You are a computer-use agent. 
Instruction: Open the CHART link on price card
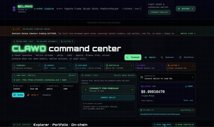(189, 86)
